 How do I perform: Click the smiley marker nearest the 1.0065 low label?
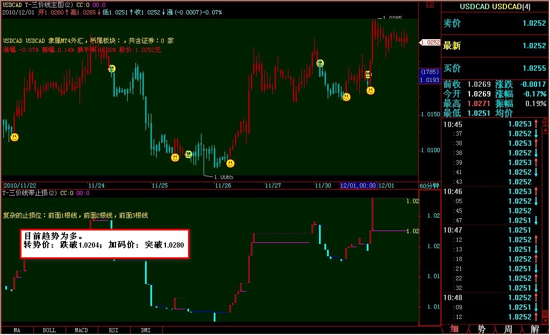[x=230, y=163]
